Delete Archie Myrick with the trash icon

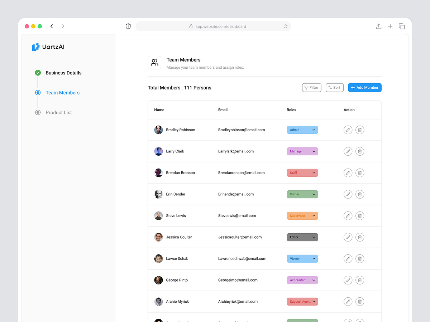[360, 302]
